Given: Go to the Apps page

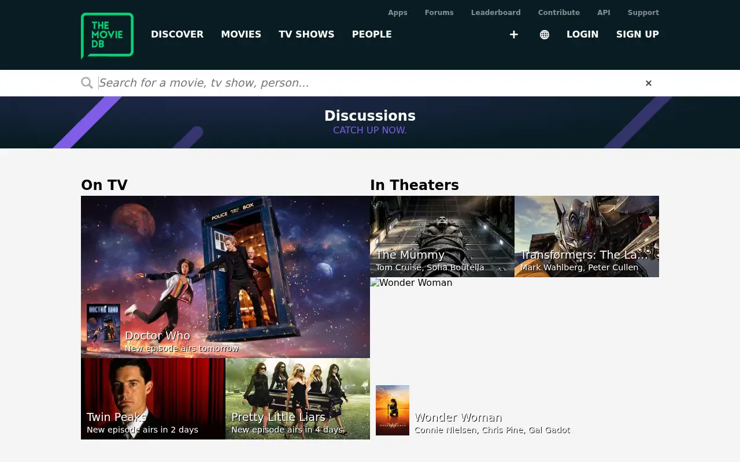Looking at the screenshot, I should coord(398,13).
